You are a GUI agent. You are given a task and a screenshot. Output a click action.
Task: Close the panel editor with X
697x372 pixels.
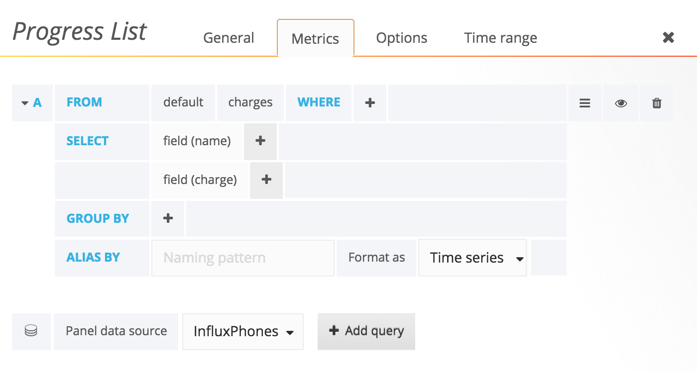coord(668,37)
